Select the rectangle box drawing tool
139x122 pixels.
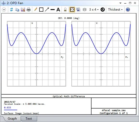[41, 10]
